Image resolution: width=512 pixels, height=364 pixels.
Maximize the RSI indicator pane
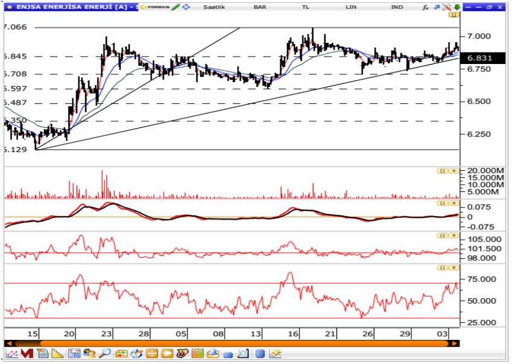pyautogui.click(x=443, y=267)
